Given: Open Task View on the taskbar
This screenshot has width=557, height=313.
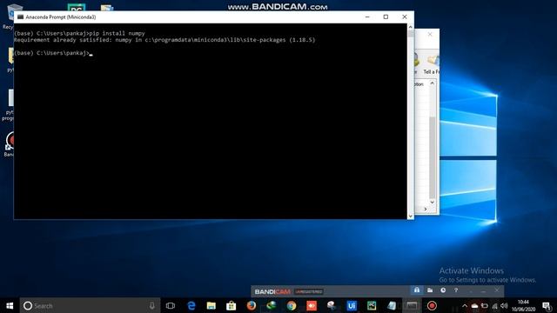Looking at the screenshot, I should 171,305.
